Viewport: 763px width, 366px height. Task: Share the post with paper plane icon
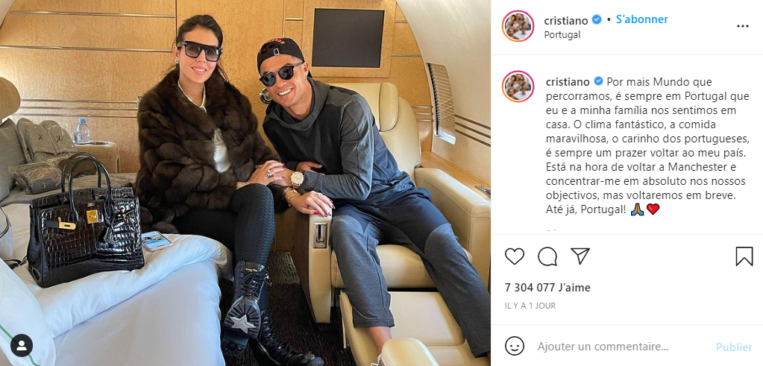click(580, 256)
